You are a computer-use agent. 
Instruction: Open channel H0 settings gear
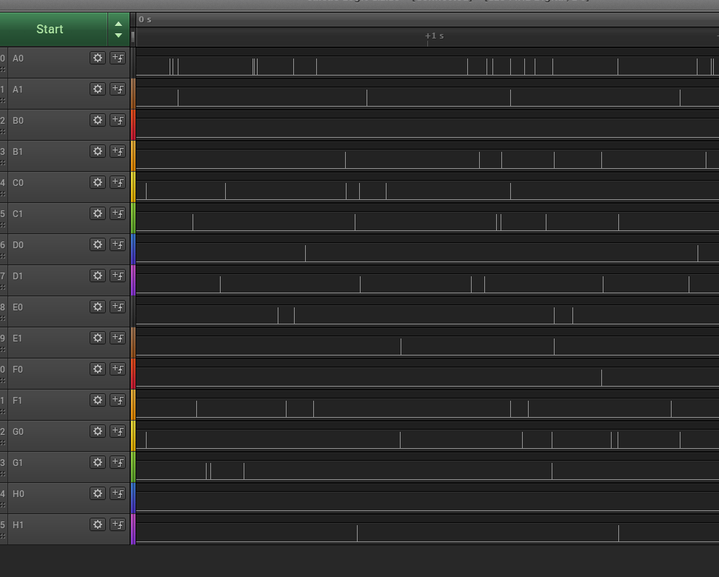pyautogui.click(x=98, y=493)
